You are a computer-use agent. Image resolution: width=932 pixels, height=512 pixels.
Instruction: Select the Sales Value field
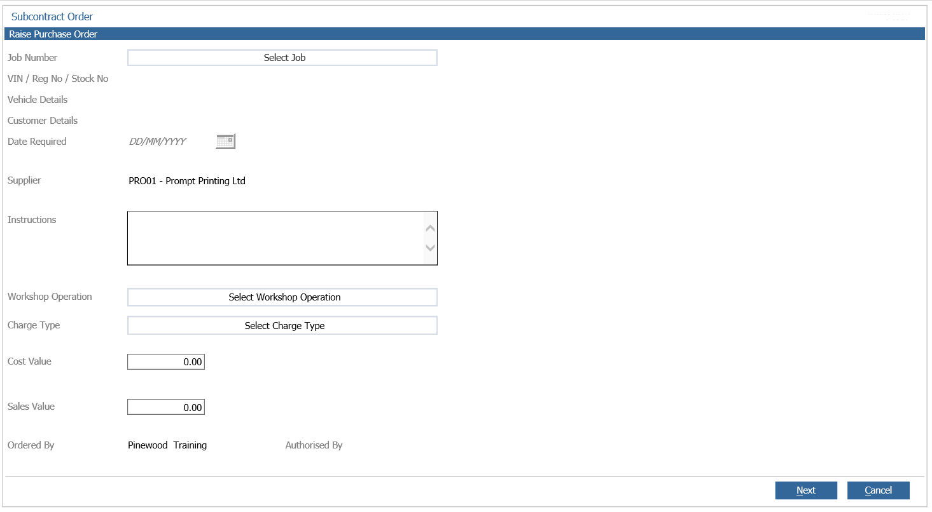[166, 407]
